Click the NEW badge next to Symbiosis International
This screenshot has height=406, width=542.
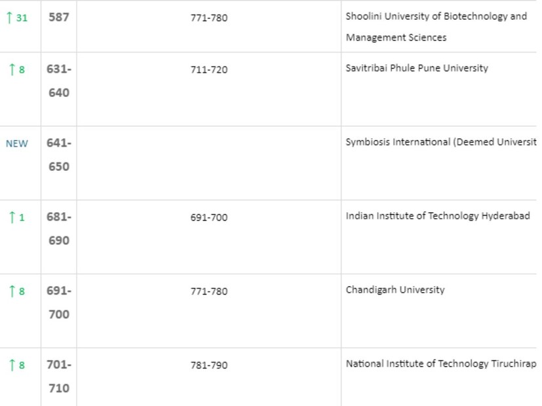click(17, 143)
